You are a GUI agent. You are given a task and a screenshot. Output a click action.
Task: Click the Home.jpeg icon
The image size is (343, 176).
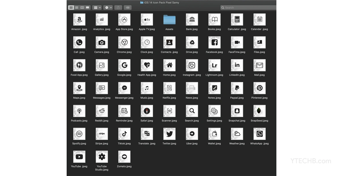pyautogui.click(x=169, y=65)
